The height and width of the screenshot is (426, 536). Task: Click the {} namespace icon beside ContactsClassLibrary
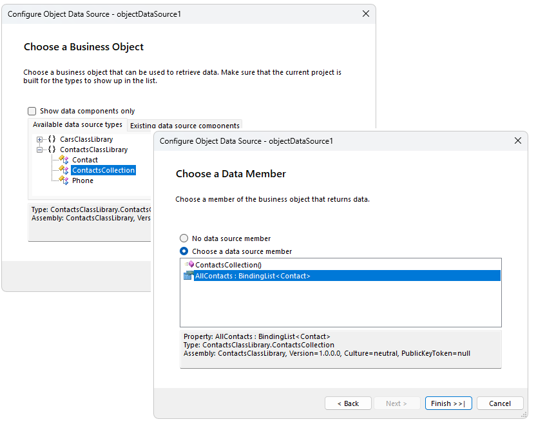tap(52, 149)
